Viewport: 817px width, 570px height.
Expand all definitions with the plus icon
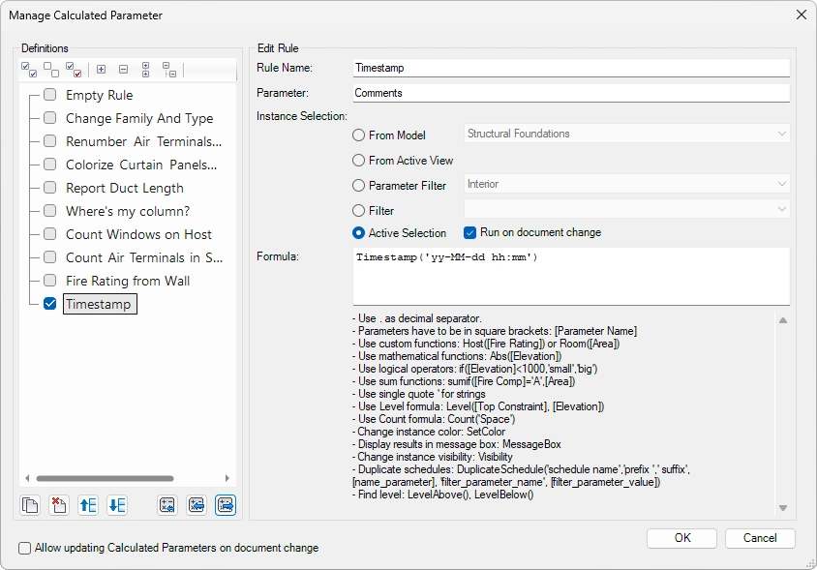click(x=101, y=70)
